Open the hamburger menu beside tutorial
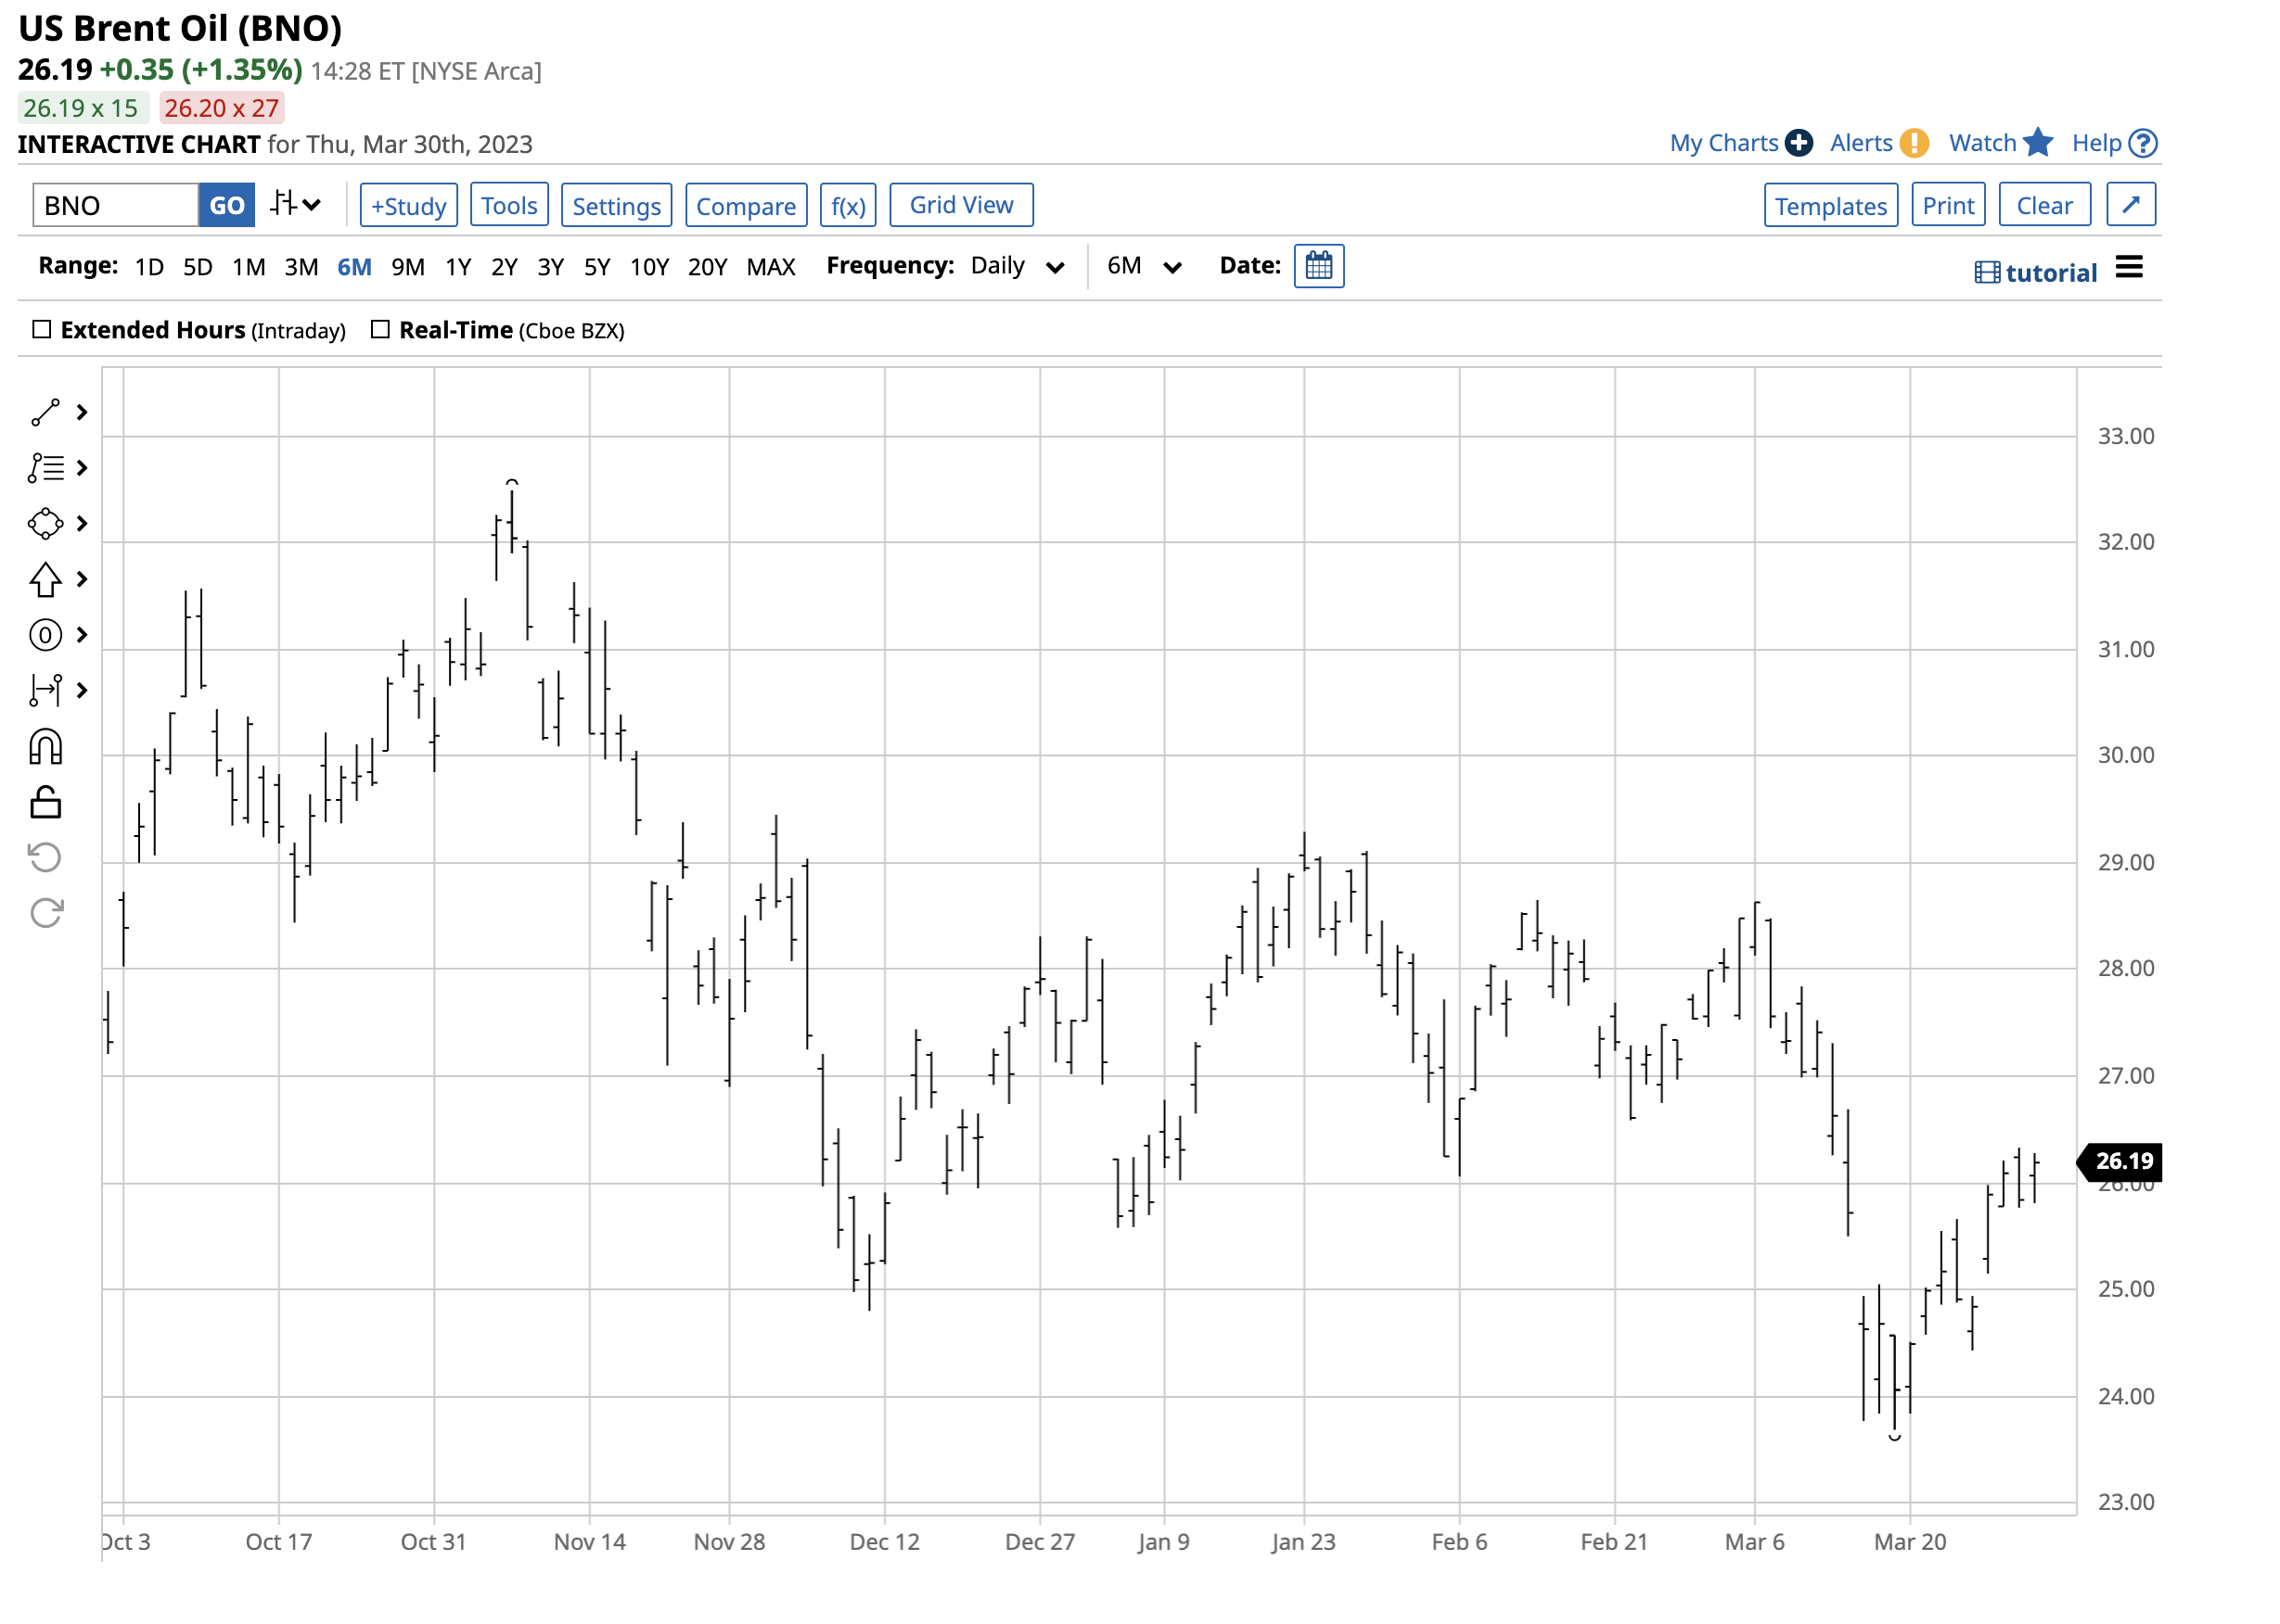This screenshot has height=1624, width=2280. click(x=2130, y=268)
